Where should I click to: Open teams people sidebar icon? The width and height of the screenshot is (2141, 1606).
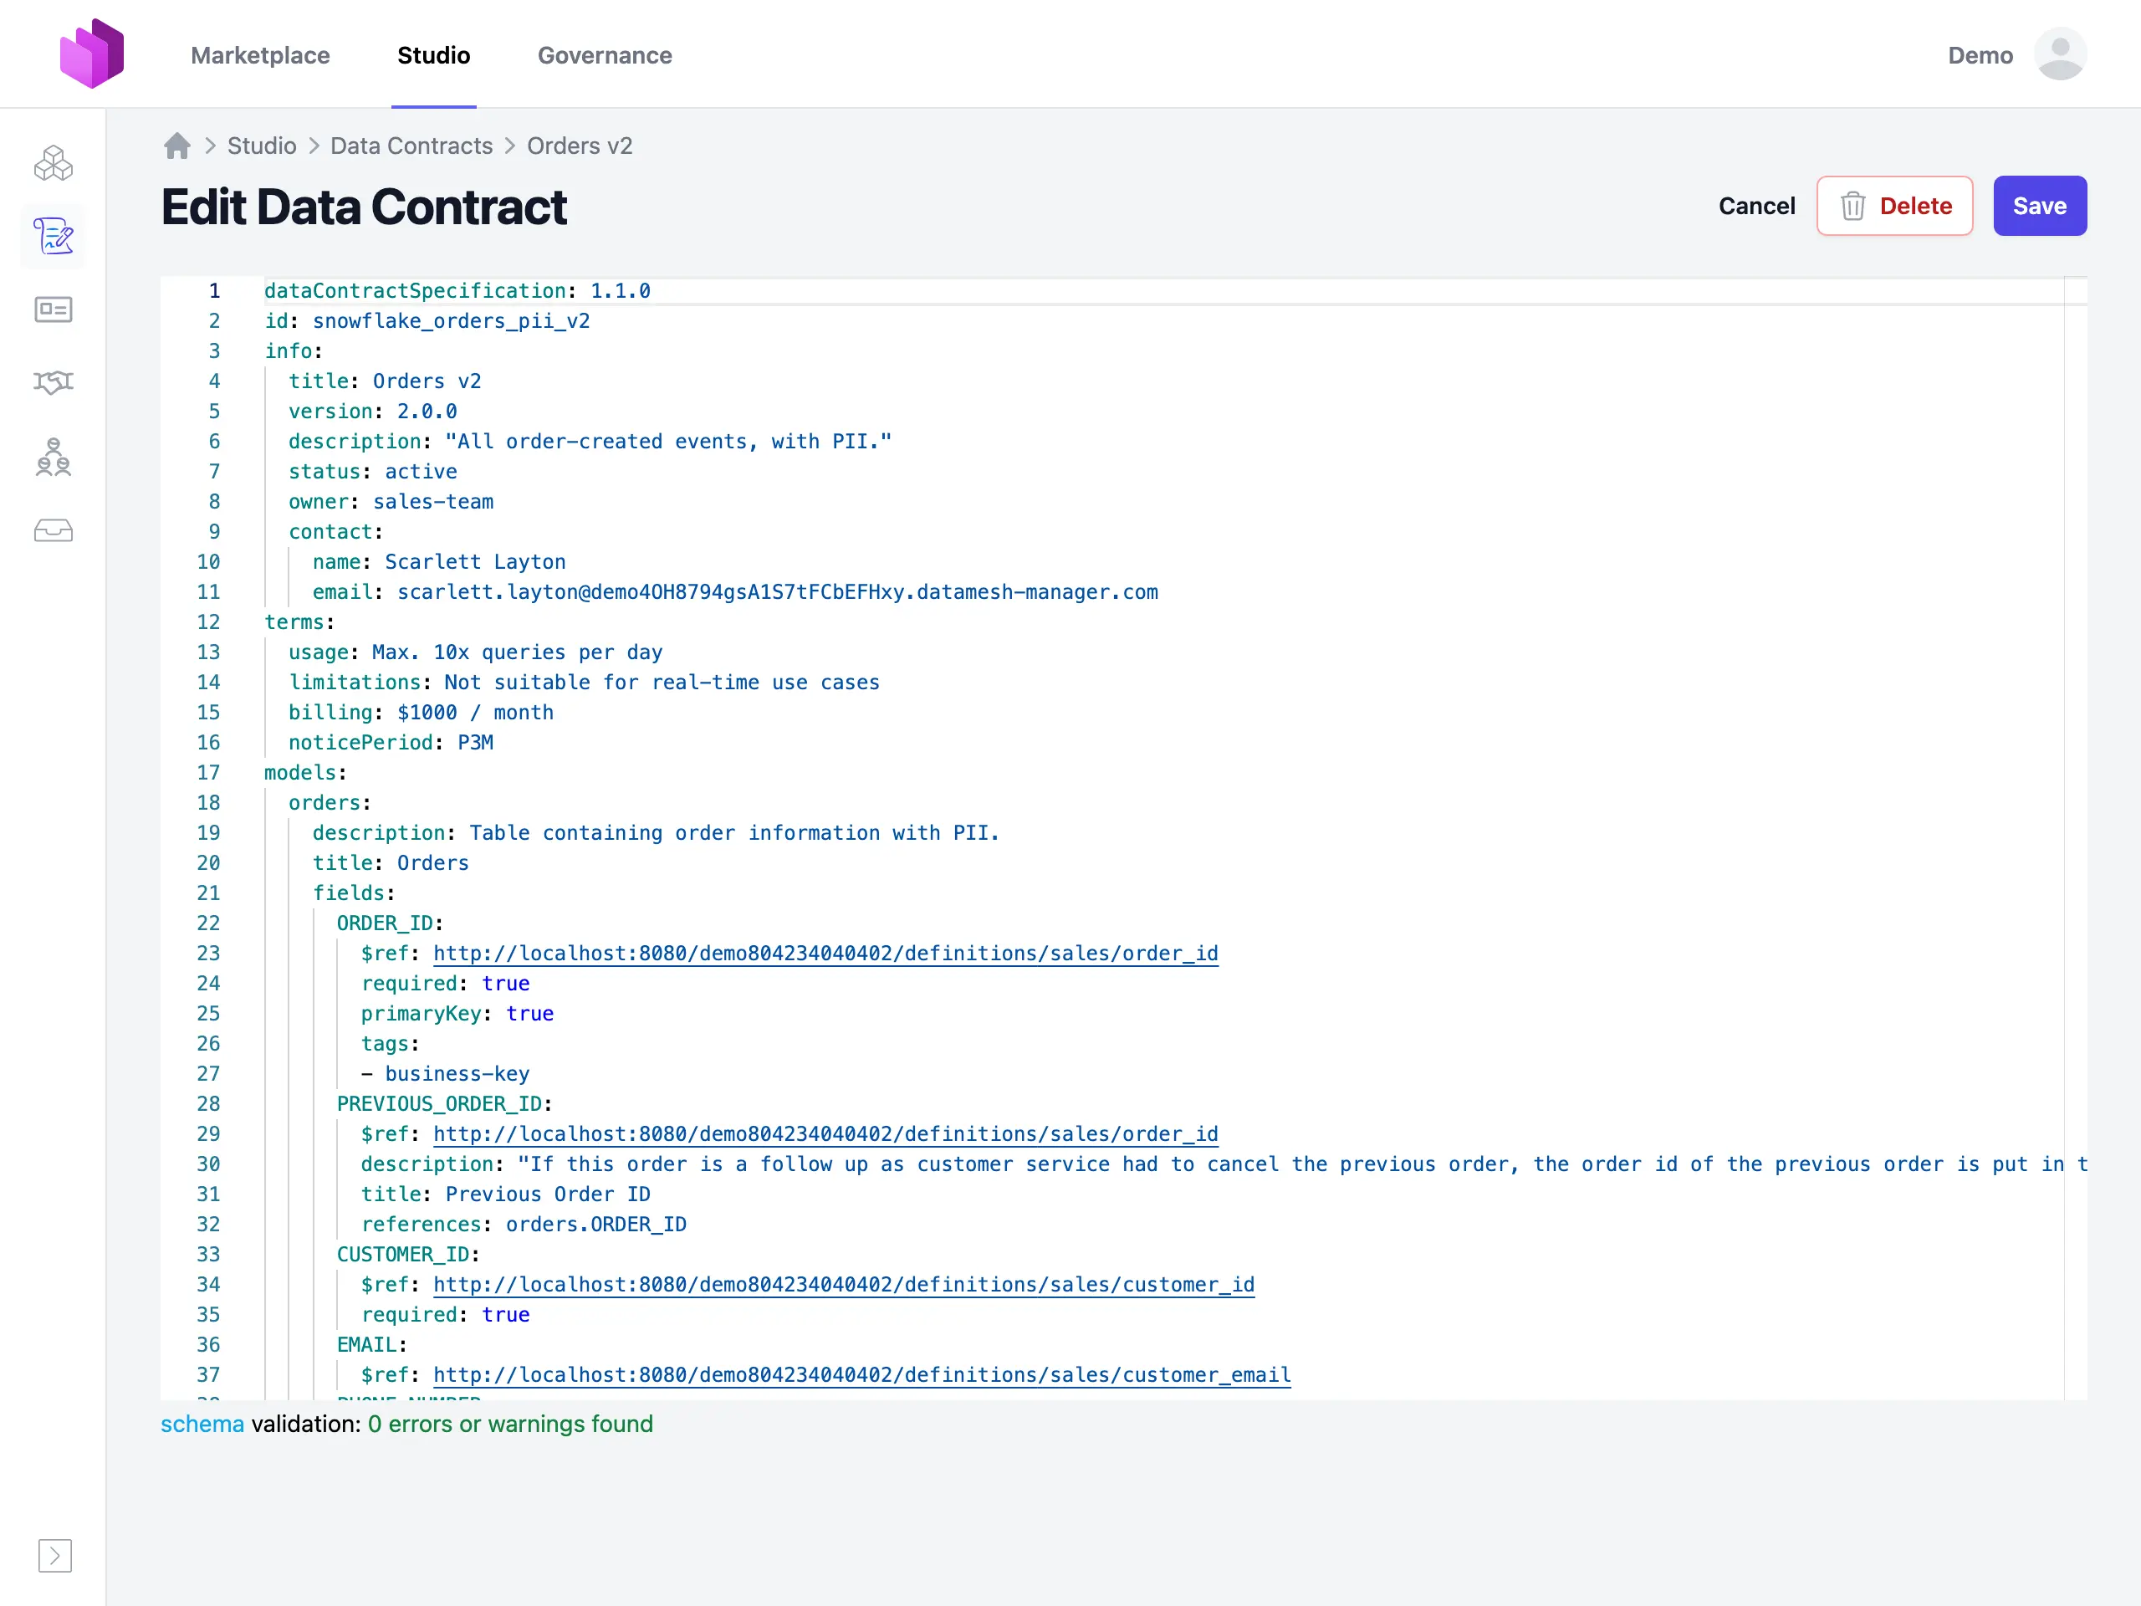coord(54,457)
